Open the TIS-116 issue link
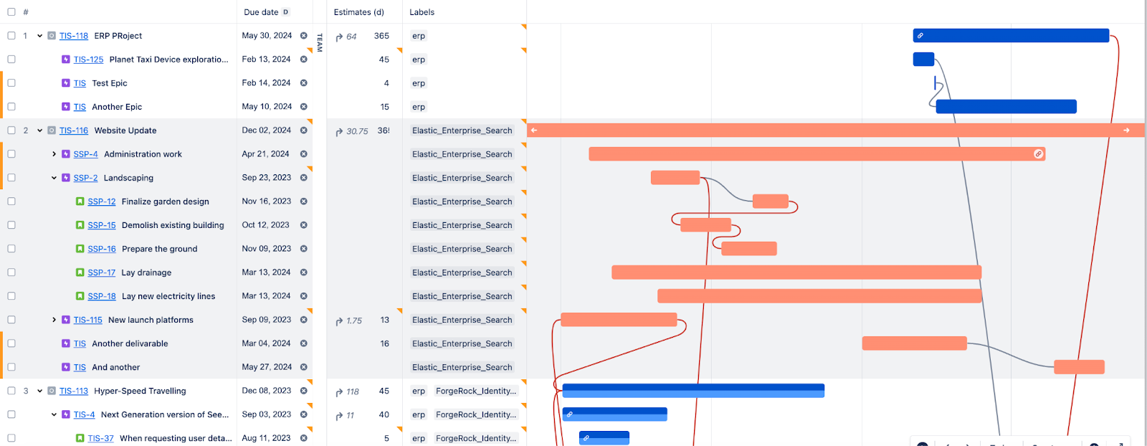Image resolution: width=1147 pixels, height=446 pixels. coord(74,131)
